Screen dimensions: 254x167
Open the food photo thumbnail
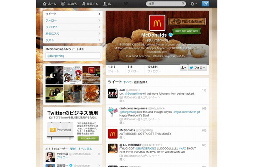click(91, 94)
